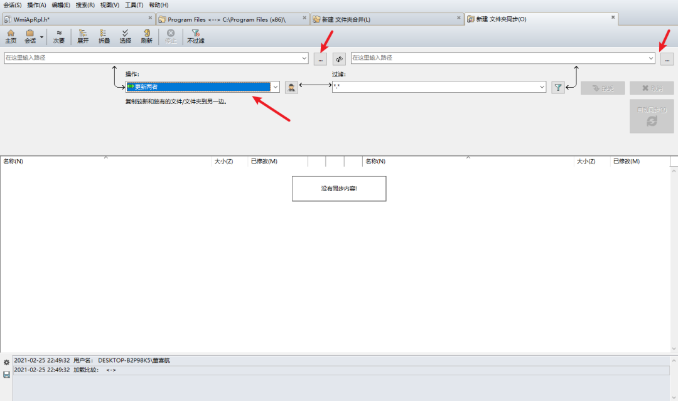The width and height of the screenshot is (678, 401).
Task: Click the log panel save icon
Action: pyautogui.click(x=6, y=375)
